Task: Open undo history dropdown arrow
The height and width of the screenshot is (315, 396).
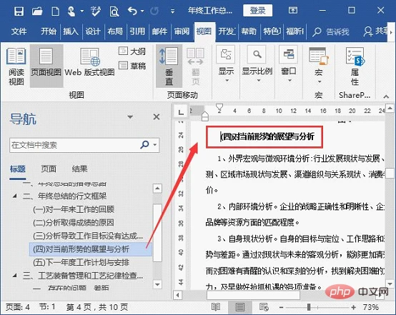Action: click(142, 11)
